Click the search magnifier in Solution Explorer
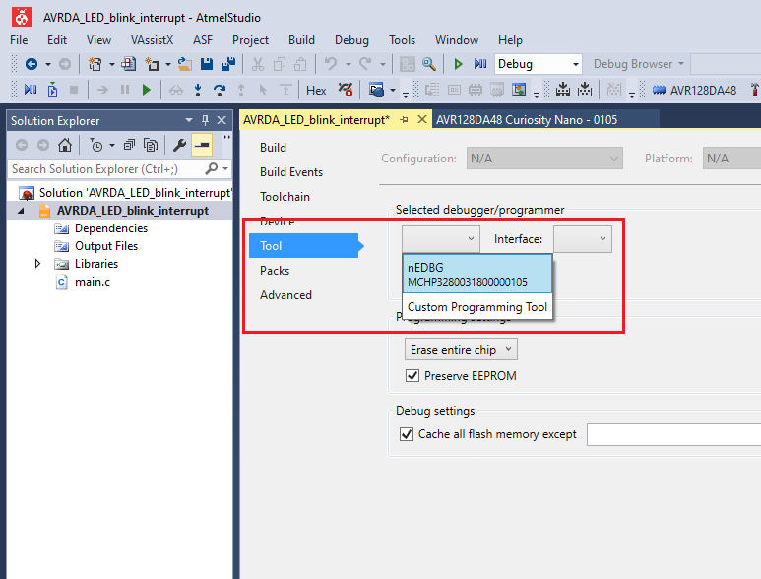761x579 pixels. [x=211, y=169]
